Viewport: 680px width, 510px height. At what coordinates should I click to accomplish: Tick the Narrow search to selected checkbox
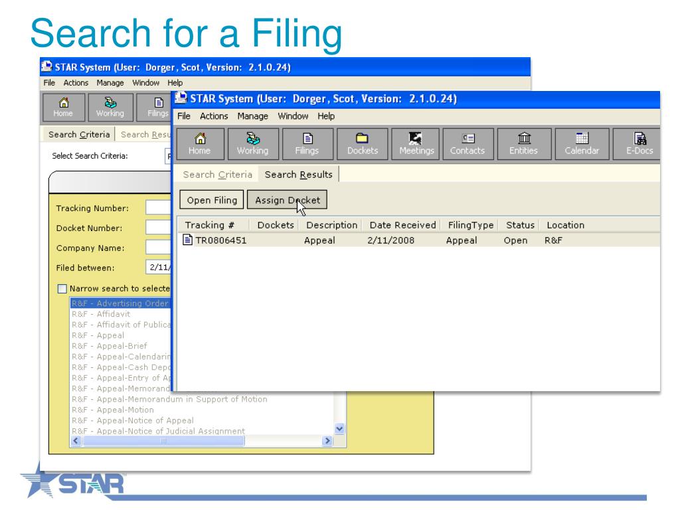point(62,289)
